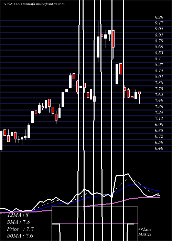The width and height of the screenshot is (172, 241).
Task: Click the 7.24 price axis label
Action: [x=159, y=113]
